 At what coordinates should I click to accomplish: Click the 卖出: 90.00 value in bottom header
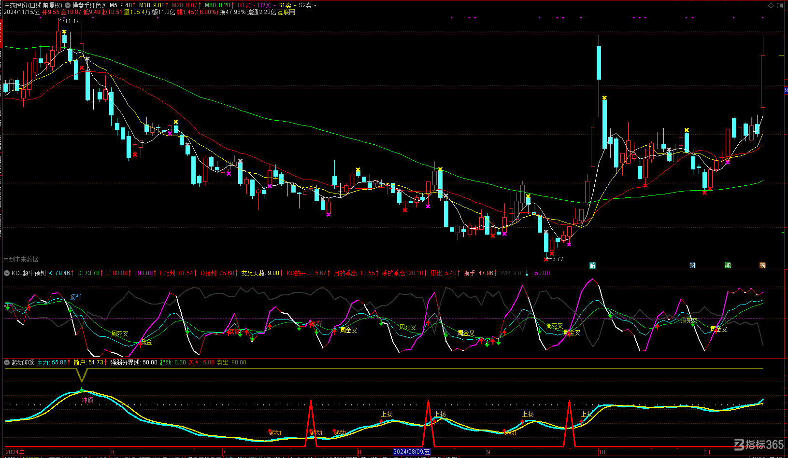(x=231, y=362)
